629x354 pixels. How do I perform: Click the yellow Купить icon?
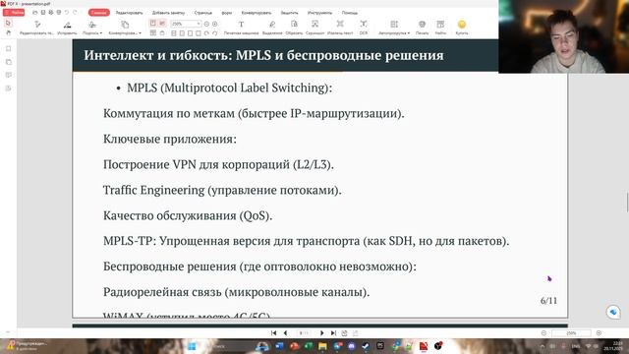(x=462, y=25)
